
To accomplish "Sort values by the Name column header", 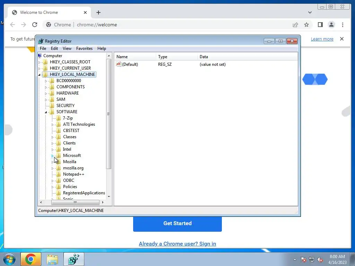I will point(135,57).
